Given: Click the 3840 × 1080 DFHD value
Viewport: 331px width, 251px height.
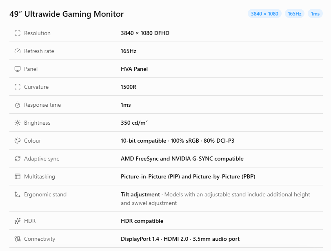Looking at the screenshot, I should tap(145, 33).
